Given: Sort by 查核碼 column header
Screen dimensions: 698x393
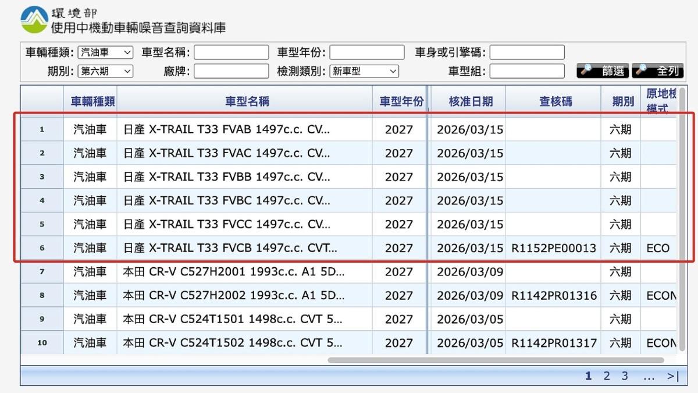Looking at the screenshot, I should tap(553, 101).
